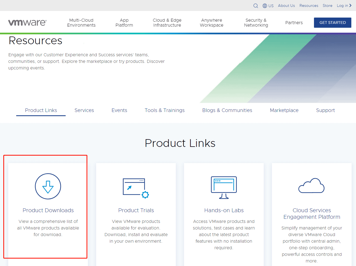
Task: Switch to the Marketplace tab
Action: pyautogui.click(x=284, y=110)
